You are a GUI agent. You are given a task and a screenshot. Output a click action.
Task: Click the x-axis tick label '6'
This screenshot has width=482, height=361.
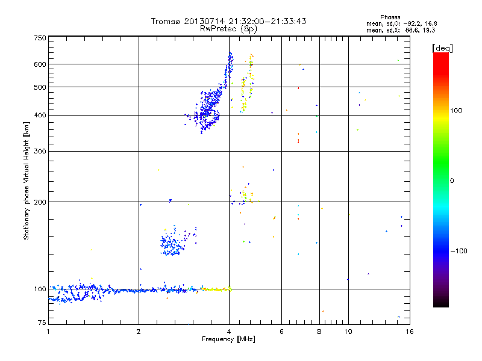point(281,332)
